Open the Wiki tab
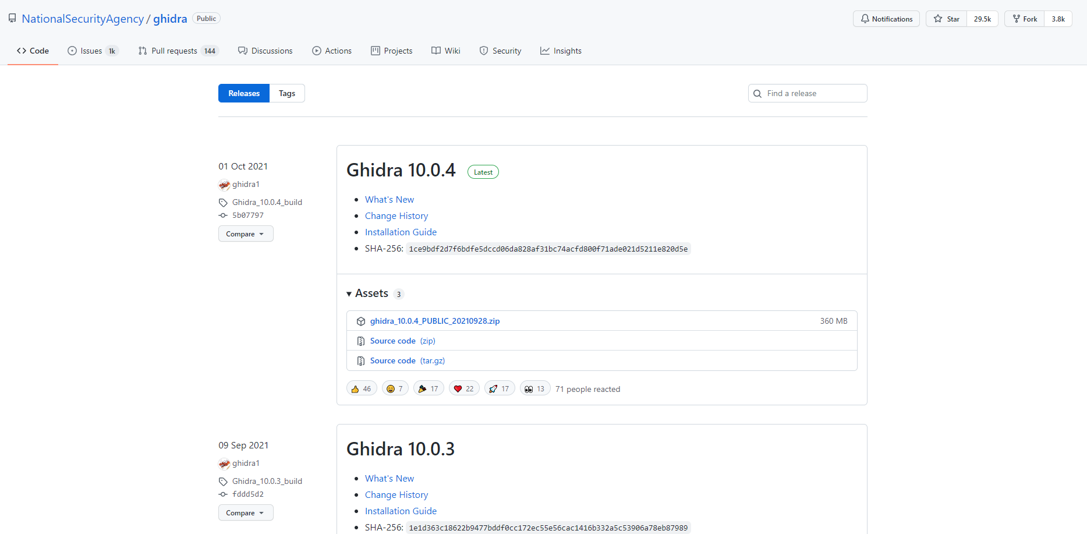Viewport: 1087px width, 534px height. point(446,51)
